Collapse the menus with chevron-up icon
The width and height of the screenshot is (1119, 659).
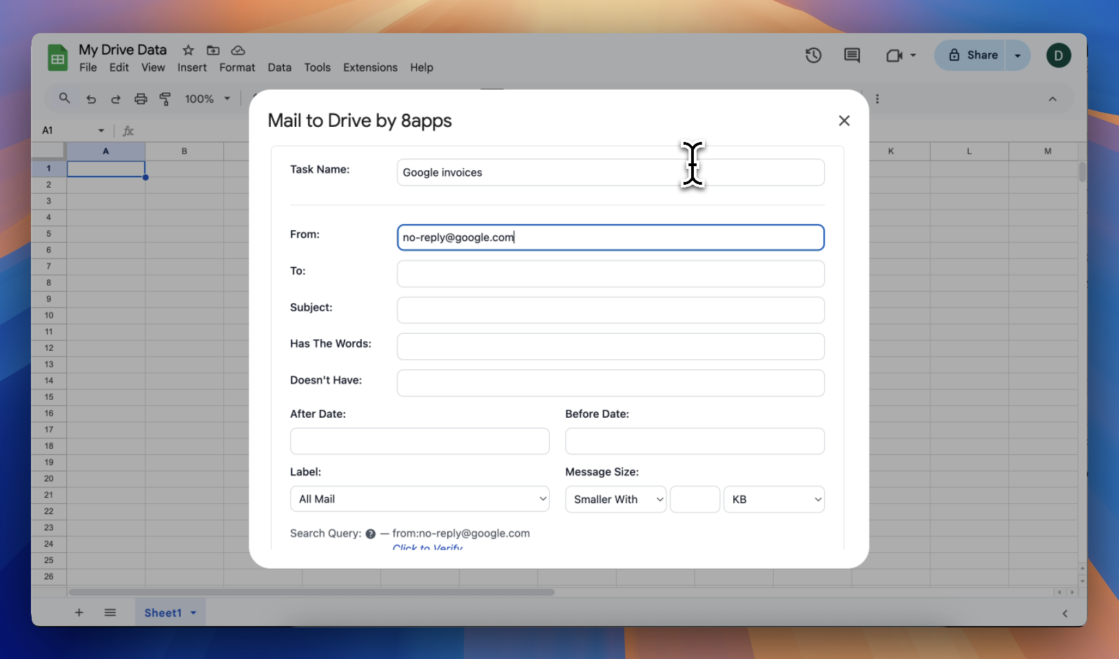point(1052,99)
